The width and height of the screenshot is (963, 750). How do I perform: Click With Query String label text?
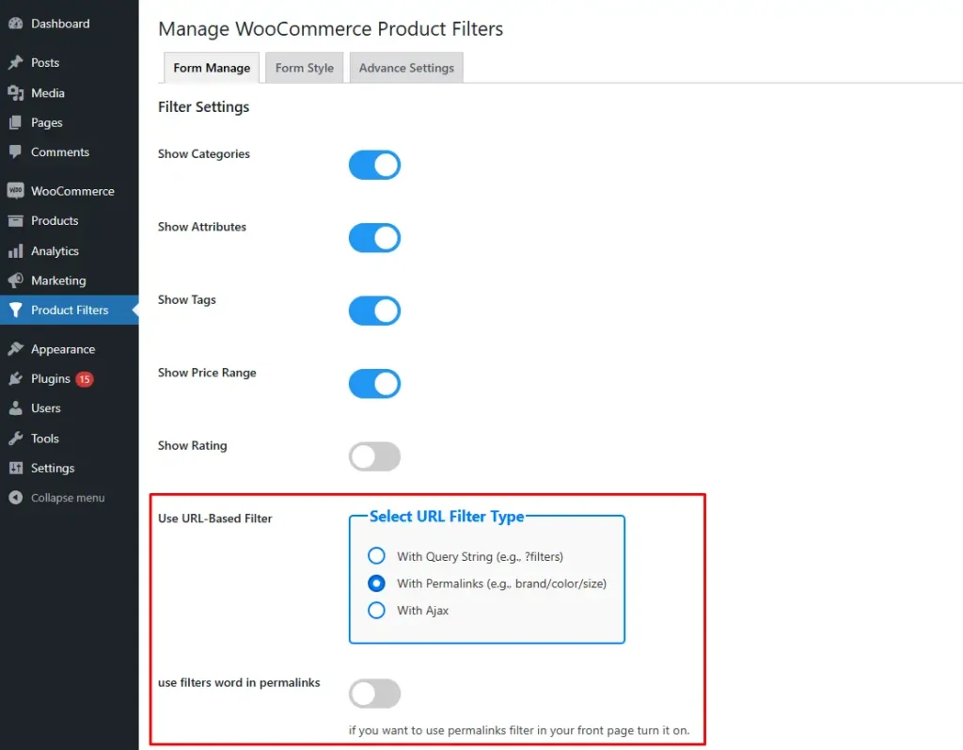click(480, 556)
